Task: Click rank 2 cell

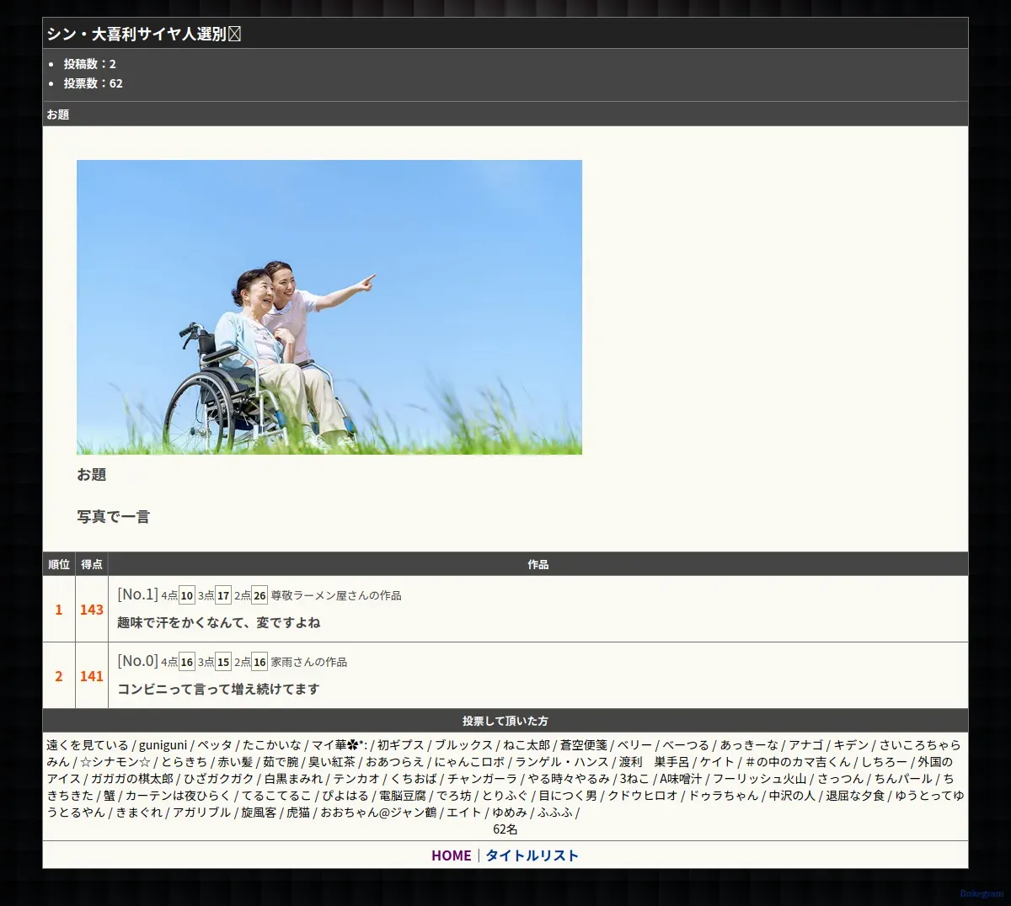Action: coord(59,676)
